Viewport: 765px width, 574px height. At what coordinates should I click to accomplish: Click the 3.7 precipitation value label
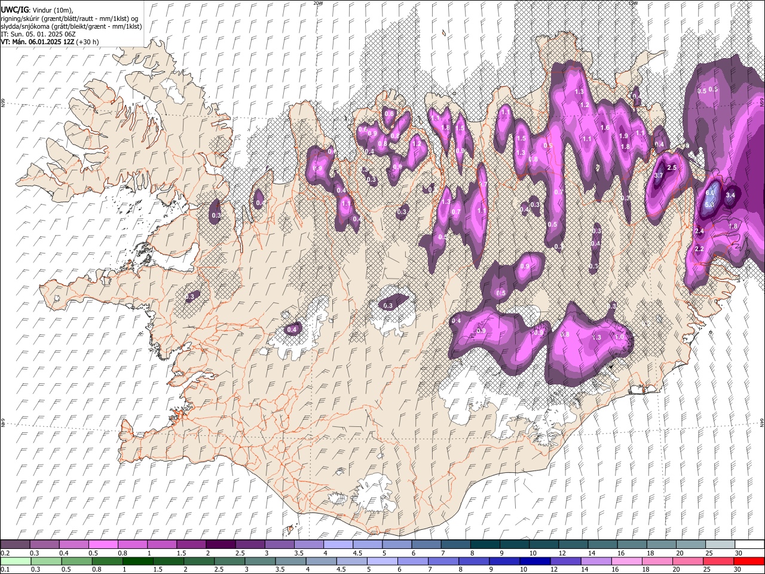tap(659, 176)
